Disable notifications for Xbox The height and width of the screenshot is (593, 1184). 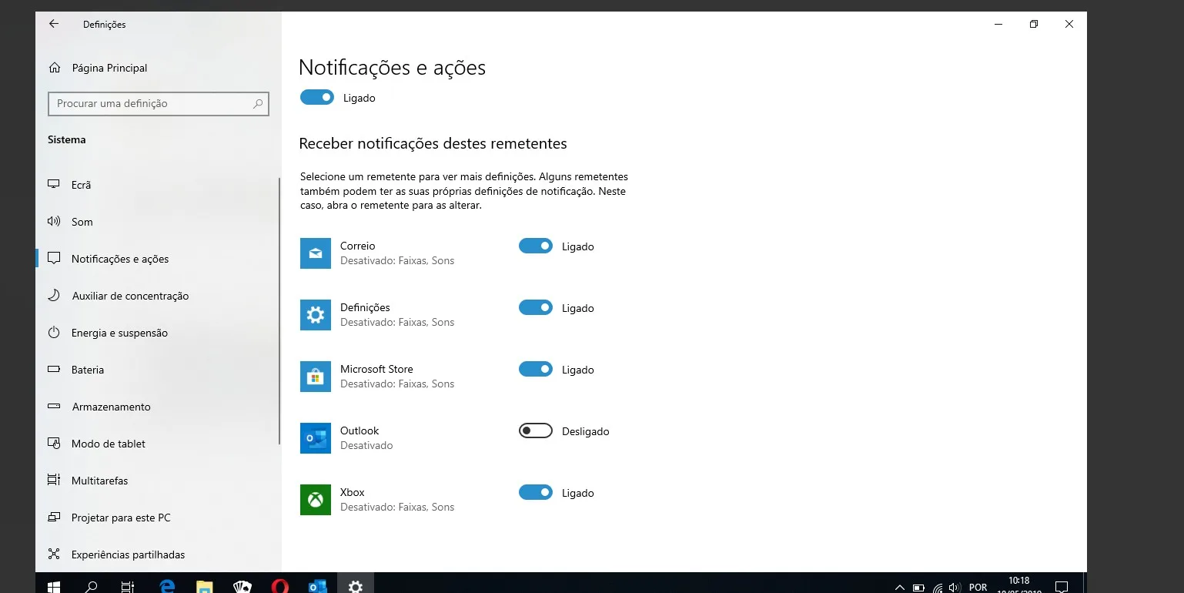coord(536,492)
